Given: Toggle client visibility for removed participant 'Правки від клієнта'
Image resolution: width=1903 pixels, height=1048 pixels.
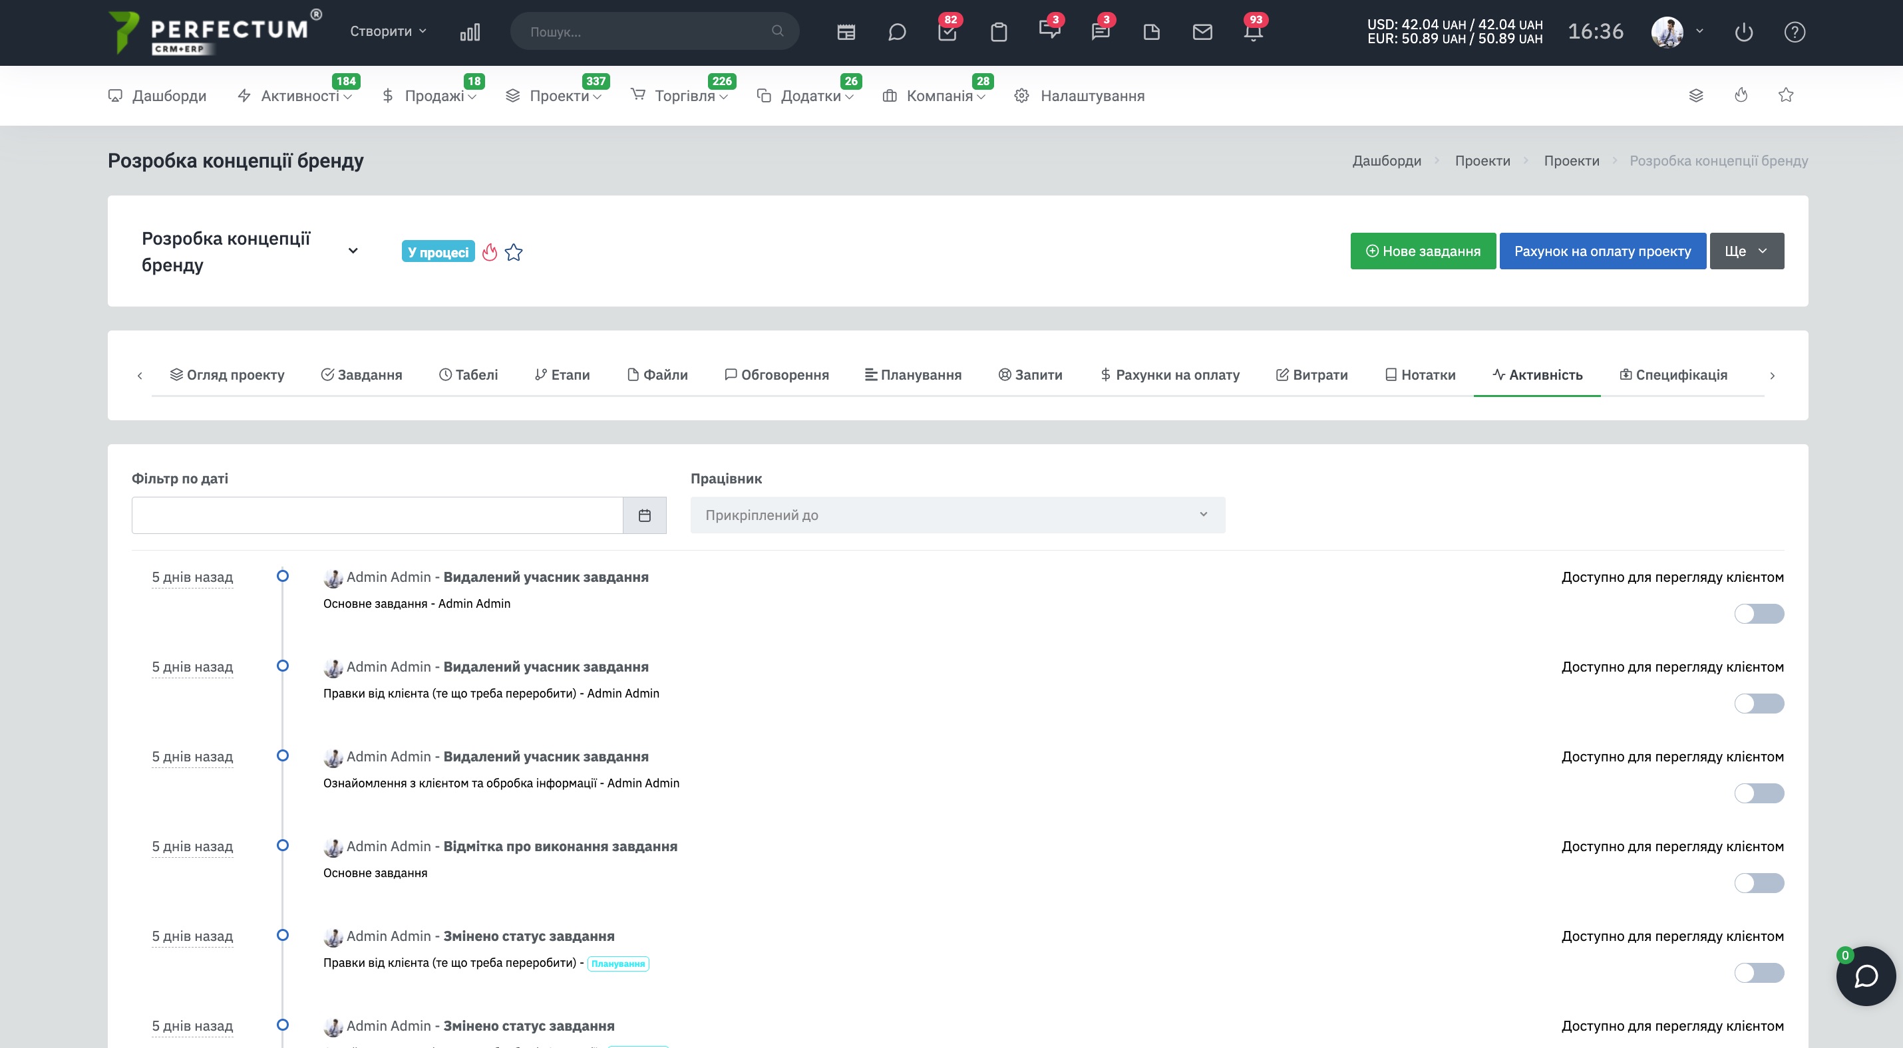Looking at the screenshot, I should 1759,704.
